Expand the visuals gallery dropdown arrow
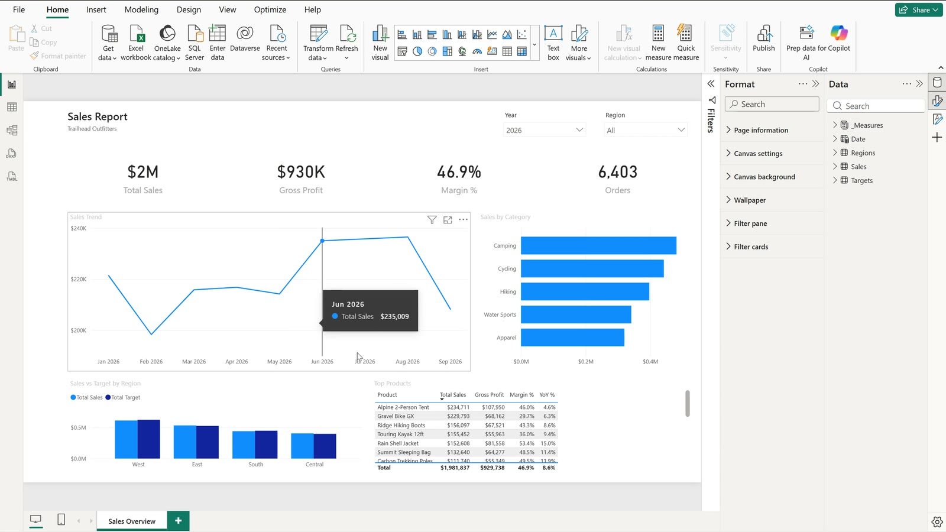The image size is (946, 532). click(534, 44)
